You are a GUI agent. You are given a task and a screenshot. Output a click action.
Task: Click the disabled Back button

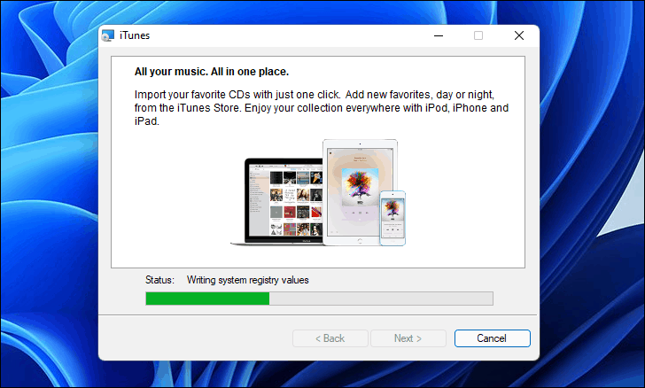[330, 338]
